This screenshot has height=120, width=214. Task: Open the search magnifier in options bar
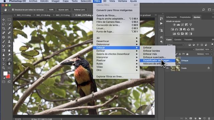(204, 10)
